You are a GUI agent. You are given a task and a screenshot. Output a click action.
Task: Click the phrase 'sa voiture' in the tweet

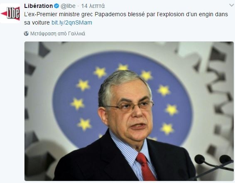37,23
